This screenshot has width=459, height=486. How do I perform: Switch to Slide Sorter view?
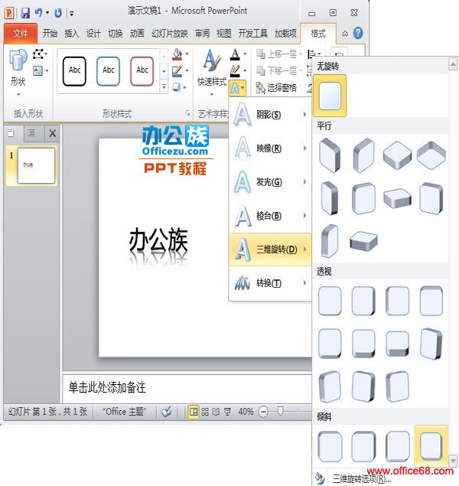point(205,412)
